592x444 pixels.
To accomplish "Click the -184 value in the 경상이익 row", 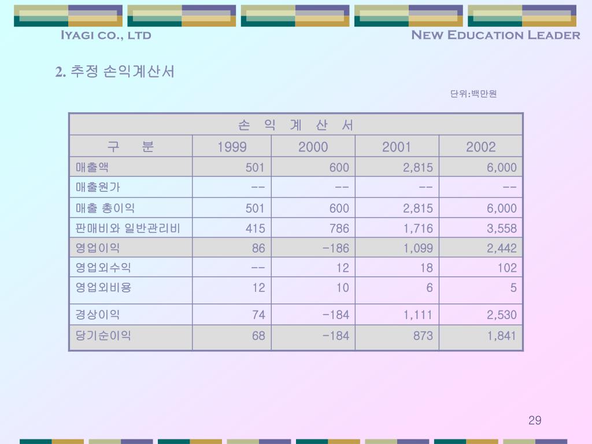I will point(336,314).
